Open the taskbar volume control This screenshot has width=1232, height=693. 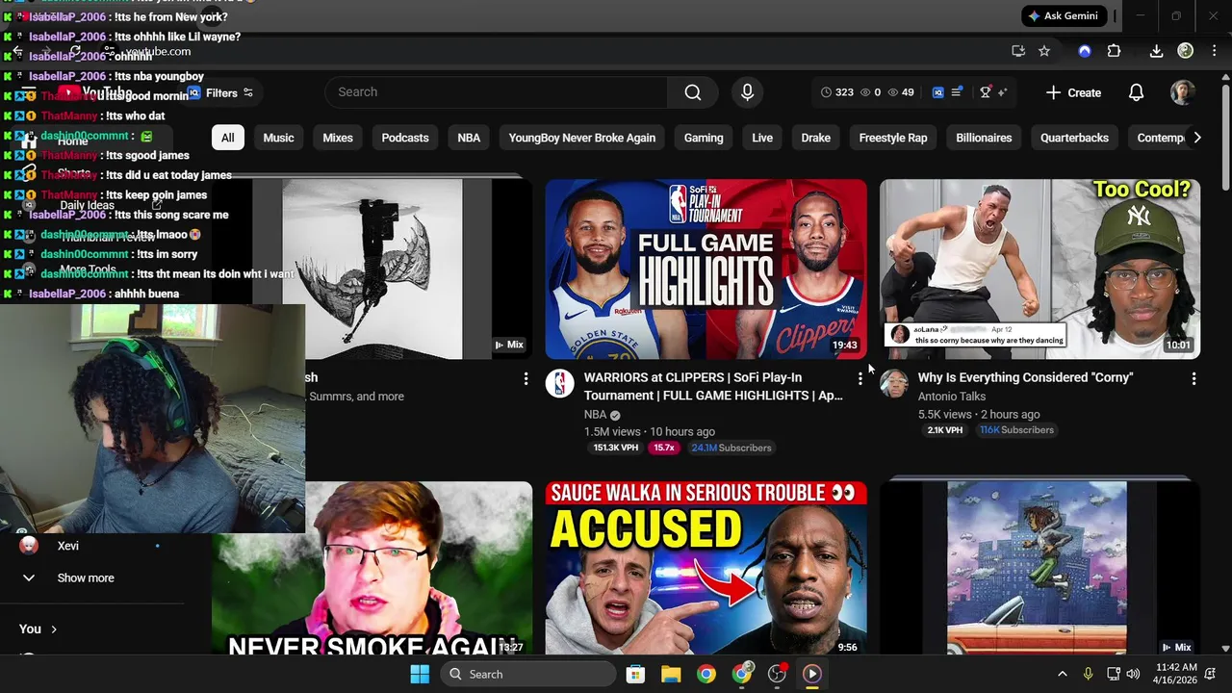point(1134,674)
